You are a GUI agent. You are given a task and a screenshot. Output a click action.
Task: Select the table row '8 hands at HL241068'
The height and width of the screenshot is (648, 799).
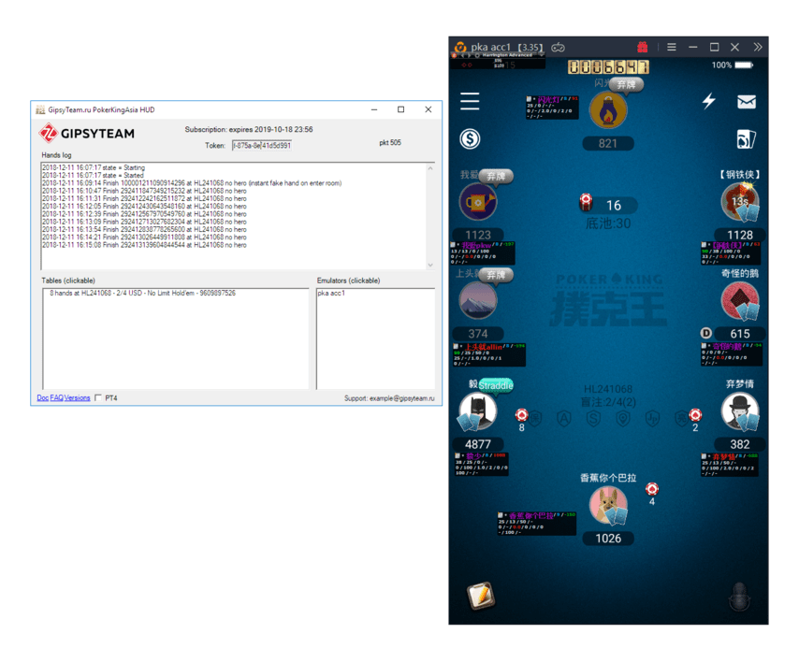(142, 293)
